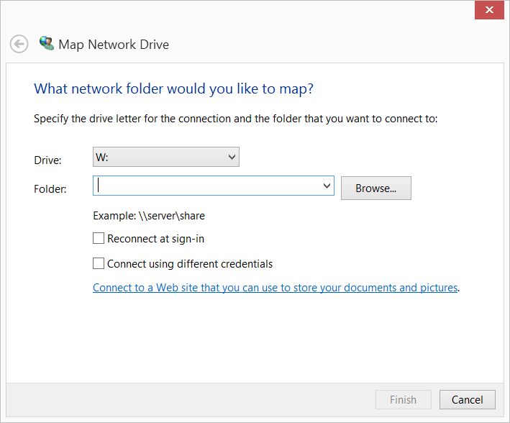The image size is (510, 423).
Task: Expand the Folder history dropdown arrow
Action: coord(328,186)
